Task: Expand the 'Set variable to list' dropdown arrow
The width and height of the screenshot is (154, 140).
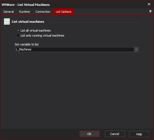Action: tap(136, 49)
